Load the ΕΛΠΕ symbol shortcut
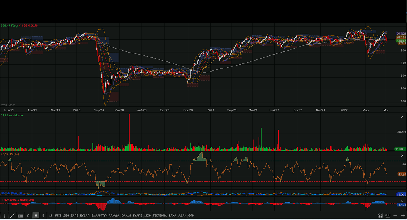Image resolution: width=407 pixels, height=220 pixels. (x=74, y=216)
